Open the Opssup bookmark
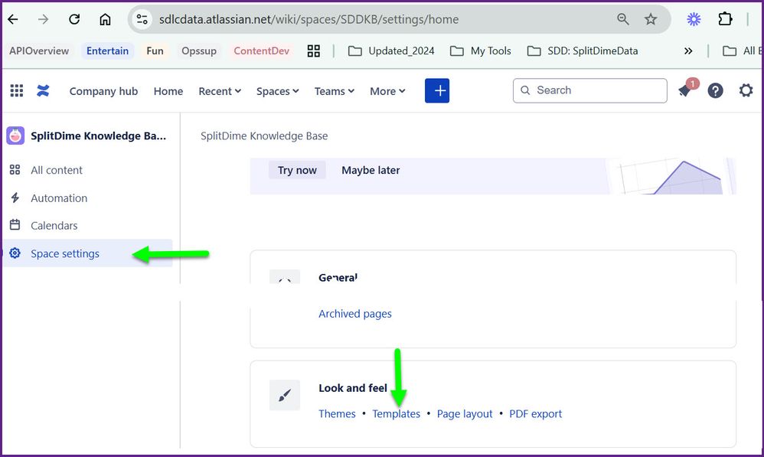Viewport: 764px width, 457px height. click(199, 51)
